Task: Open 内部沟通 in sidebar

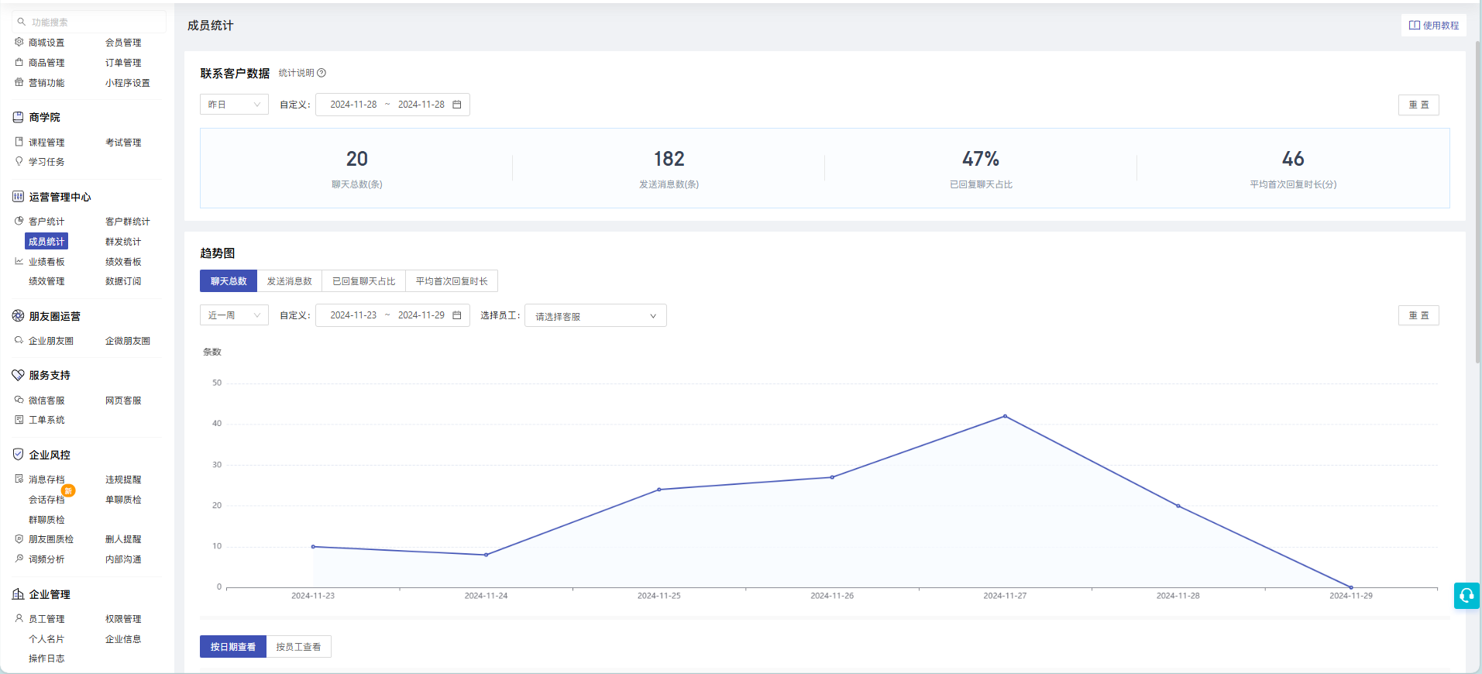Action: coord(123,559)
